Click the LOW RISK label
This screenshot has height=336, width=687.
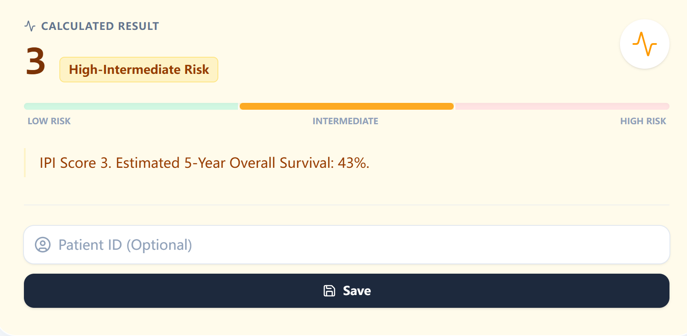49,121
